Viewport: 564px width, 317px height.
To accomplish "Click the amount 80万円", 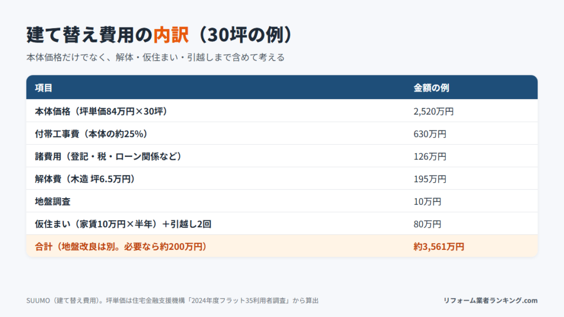I will click(427, 225).
